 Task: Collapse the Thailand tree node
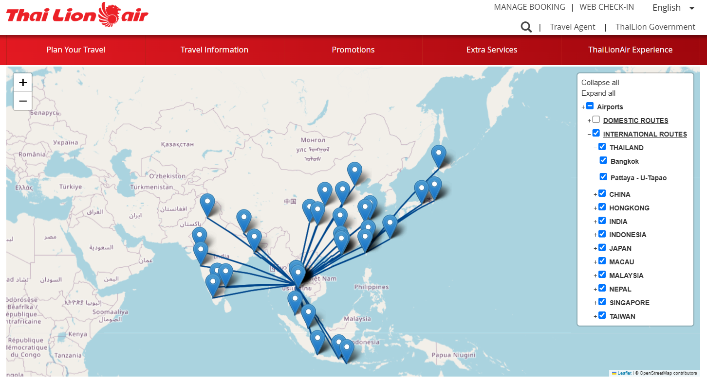(x=595, y=148)
